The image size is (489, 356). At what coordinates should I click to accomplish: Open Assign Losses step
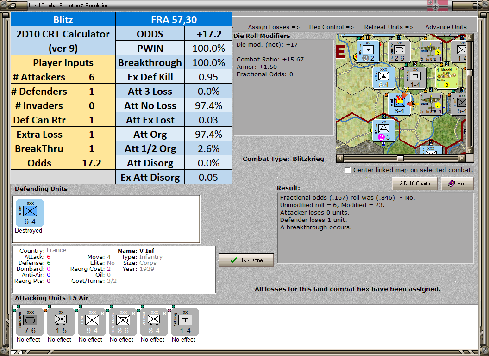coord(274,27)
